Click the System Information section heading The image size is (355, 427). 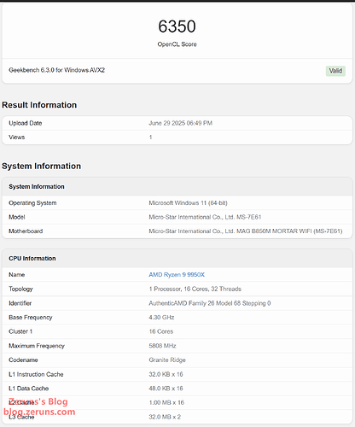pyautogui.click(x=41, y=166)
